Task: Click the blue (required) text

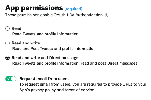Action: point(73,9)
